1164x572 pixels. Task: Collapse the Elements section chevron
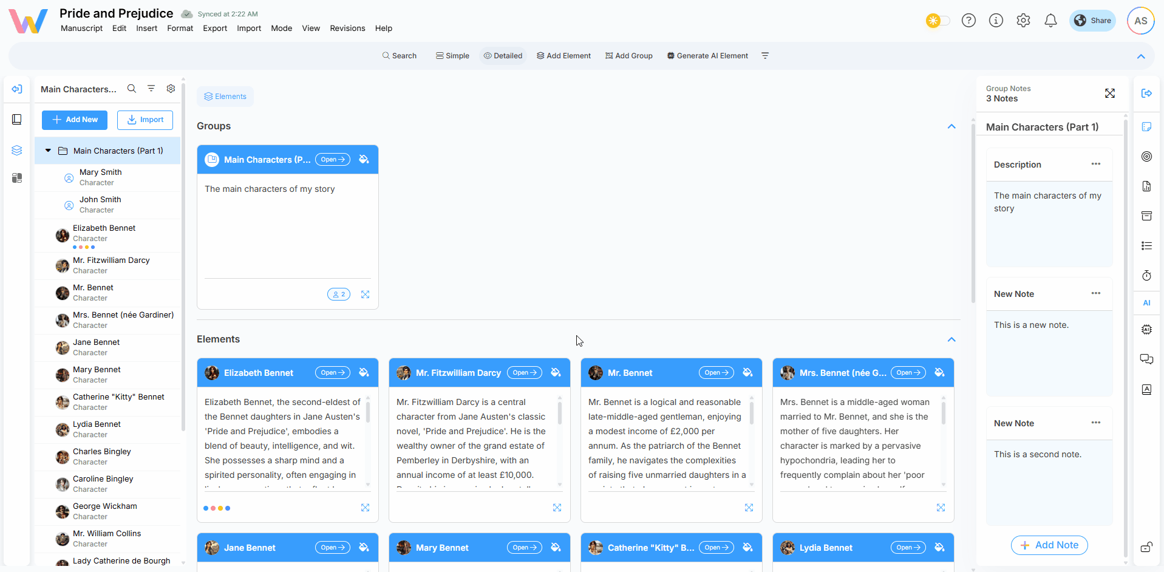(x=951, y=339)
